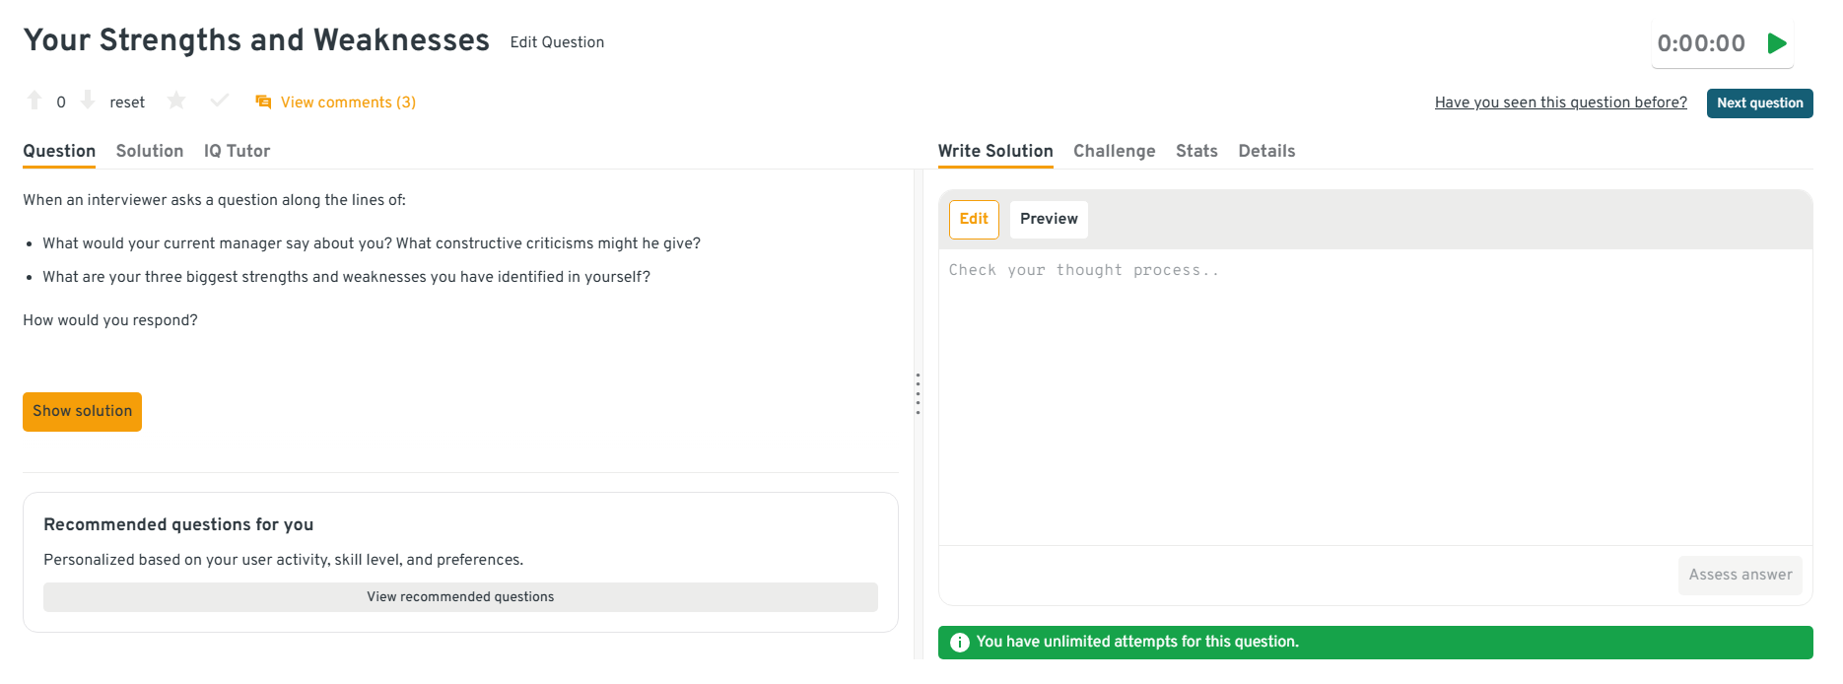The height and width of the screenshot is (684, 1843).
Task: Click View recommended questions button
Action: tap(460, 597)
